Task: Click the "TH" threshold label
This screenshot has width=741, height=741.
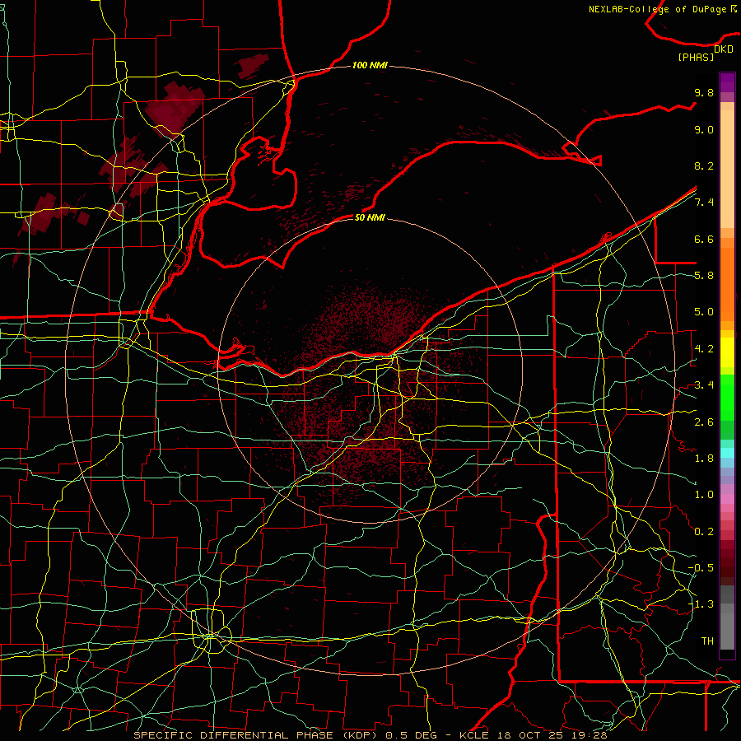Action: click(707, 641)
